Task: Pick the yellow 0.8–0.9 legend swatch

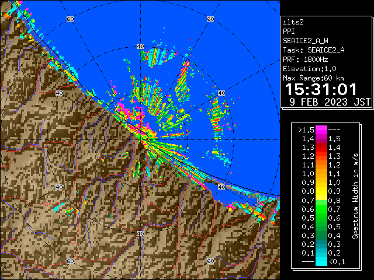Action: pyautogui.click(x=321, y=191)
